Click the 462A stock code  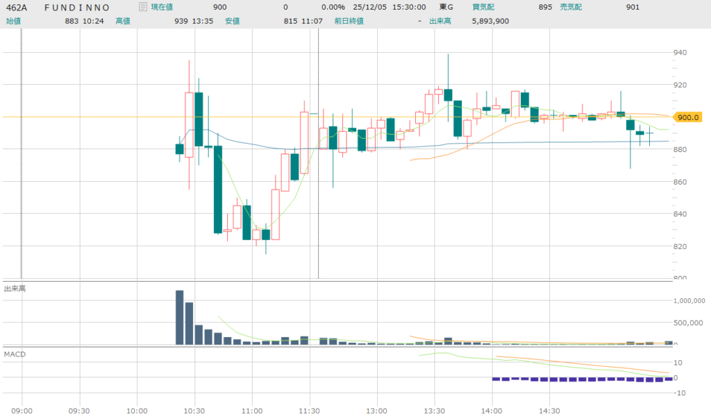pyautogui.click(x=16, y=7)
